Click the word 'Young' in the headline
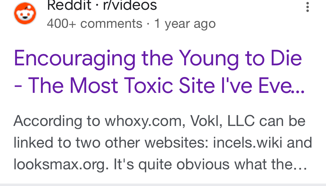326x186 pixels. click(x=209, y=58)
